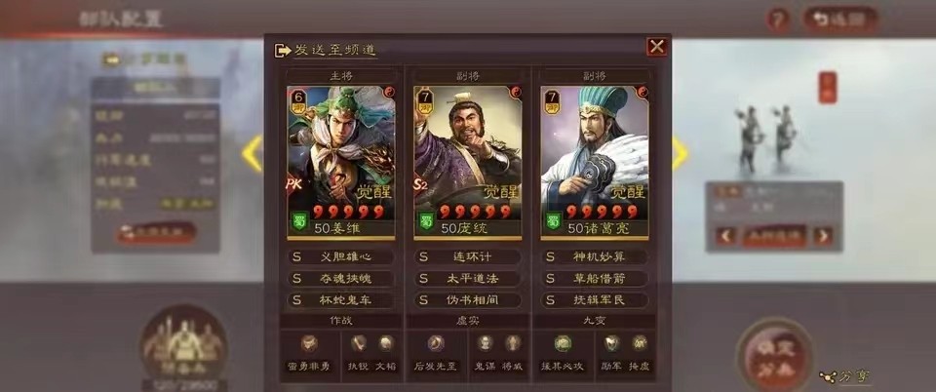Select the 执锐 tactic icon

[x=358, y=343]
